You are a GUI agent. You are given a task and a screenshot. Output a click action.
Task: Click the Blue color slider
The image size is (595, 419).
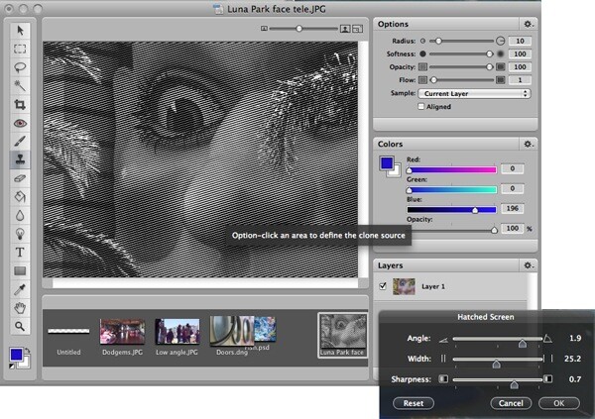[451, 210]
